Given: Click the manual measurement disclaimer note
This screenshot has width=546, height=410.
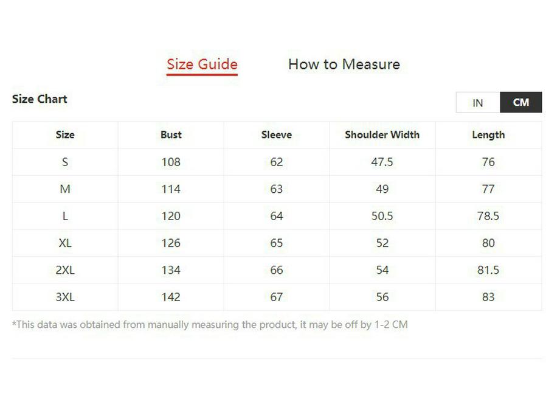Looking at the screenshot, I should click(x=210, y=325).
